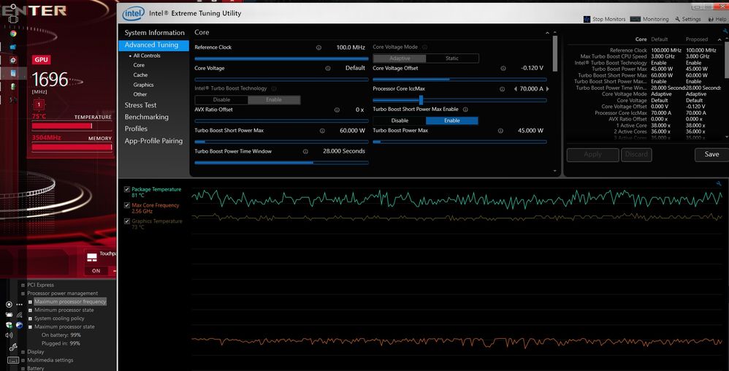Toggle the Max Core Frequency monitor checkbox
The height and width of the screenshot is (371, 729).
point(127,205)
